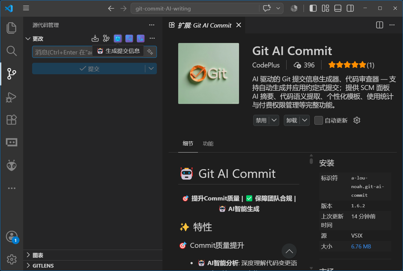Open the 6.76 MB size link
This screenshot has height=271, width=403.
pos(361,247)
